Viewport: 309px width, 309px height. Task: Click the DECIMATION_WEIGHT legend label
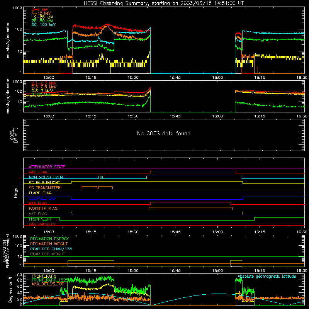tap(49, 244)
